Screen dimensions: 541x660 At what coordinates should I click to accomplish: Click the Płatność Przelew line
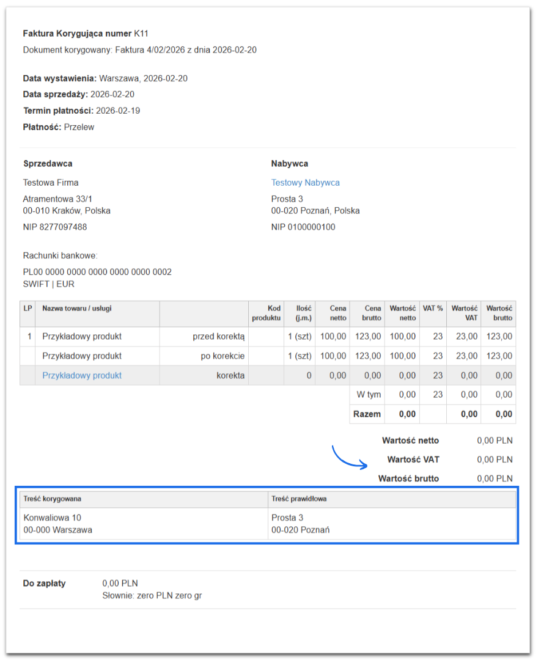59,127
